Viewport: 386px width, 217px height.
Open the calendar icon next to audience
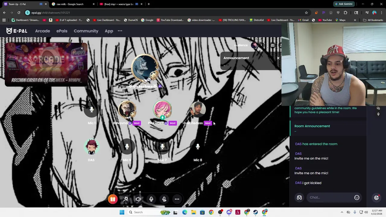(273, 46)
